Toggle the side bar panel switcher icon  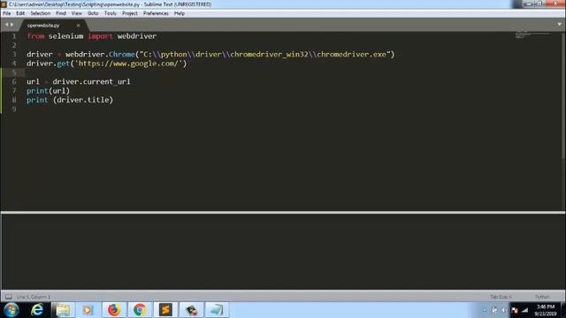click(8, 297)
